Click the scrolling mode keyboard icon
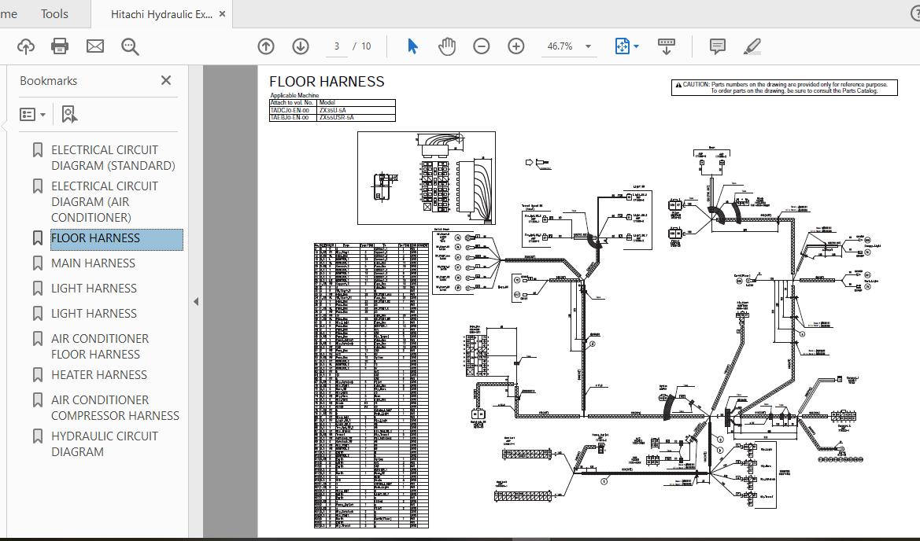 (x=666, y=46)
